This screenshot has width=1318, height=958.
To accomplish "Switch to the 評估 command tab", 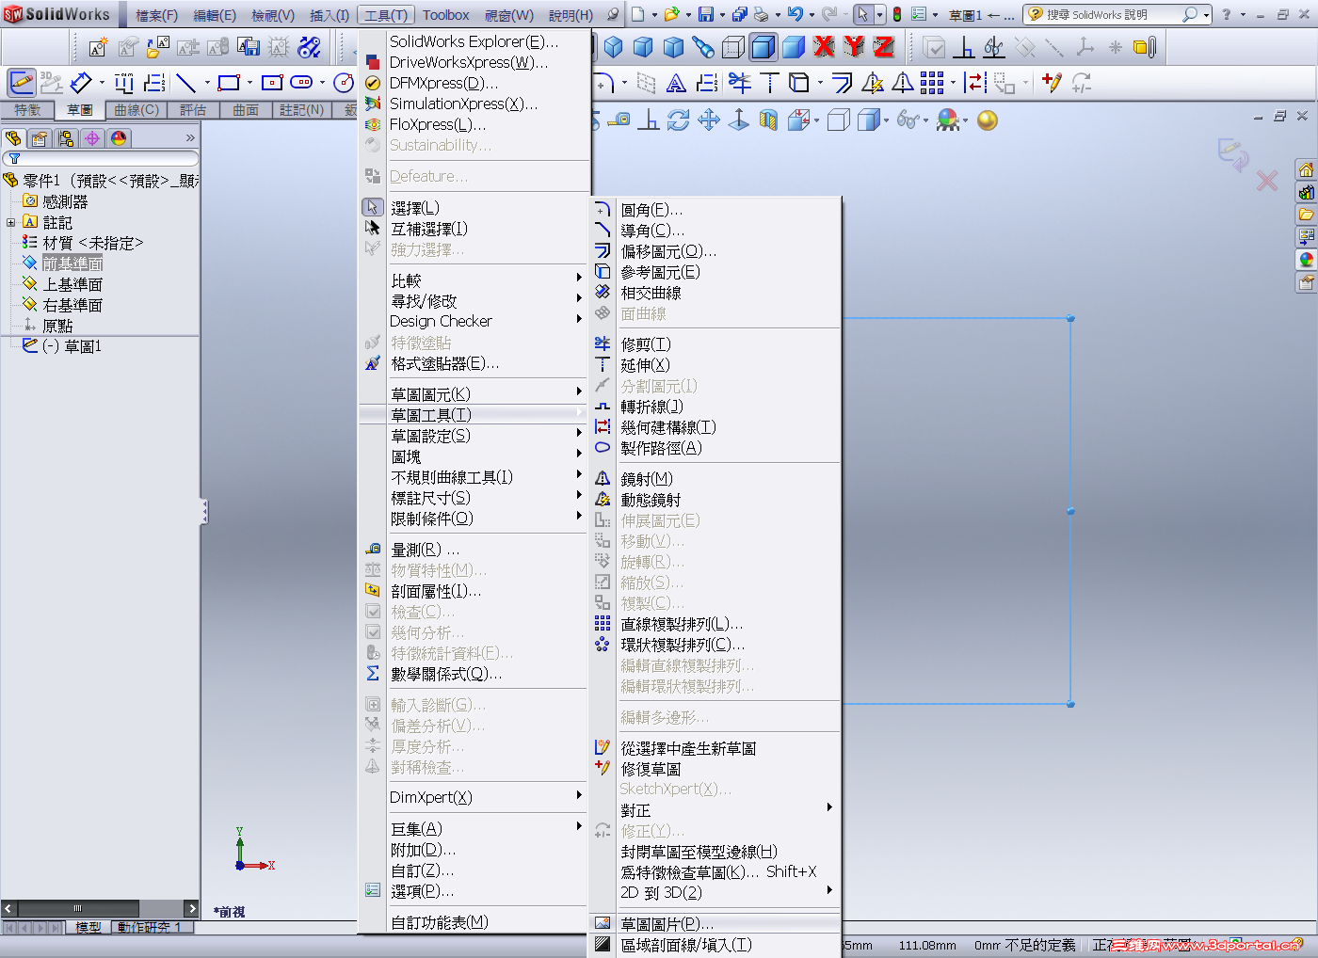I will [x=193, y=110].
